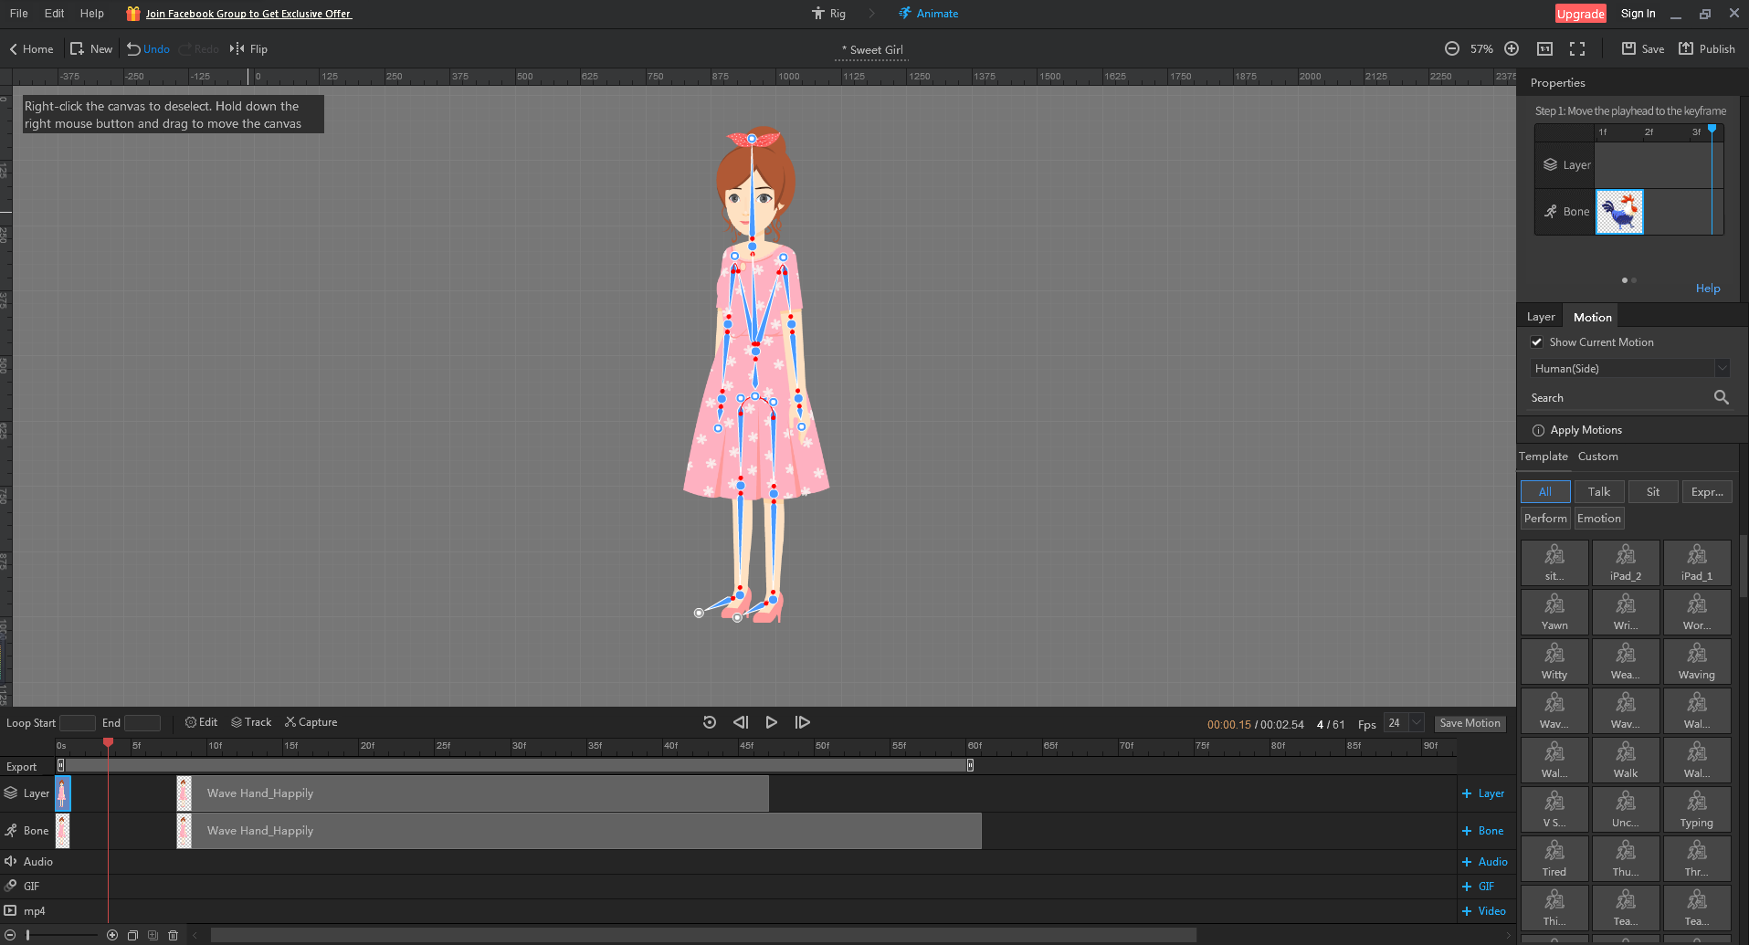Apply the Waving motion template

(x=1696, y=660)
